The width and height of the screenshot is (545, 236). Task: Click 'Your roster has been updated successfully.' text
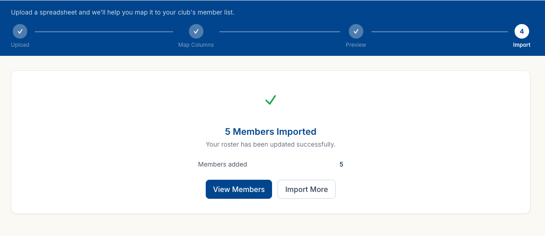click(271, 144)
